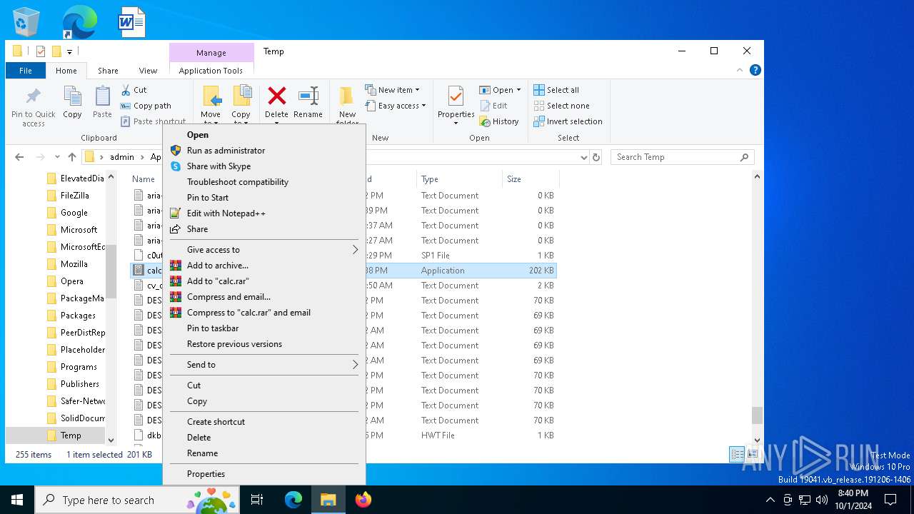Open the Explorer help question mark
The height and width of the screenshot is (514, 914).
point(755,70)
